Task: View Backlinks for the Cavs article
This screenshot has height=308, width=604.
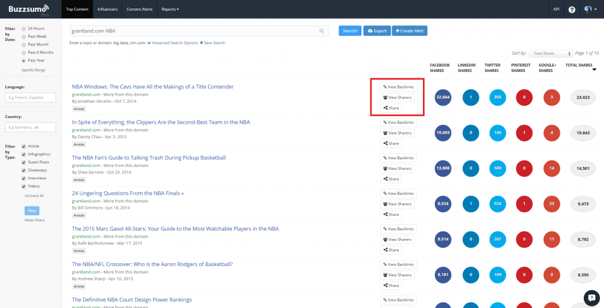Action: (398, 87)
